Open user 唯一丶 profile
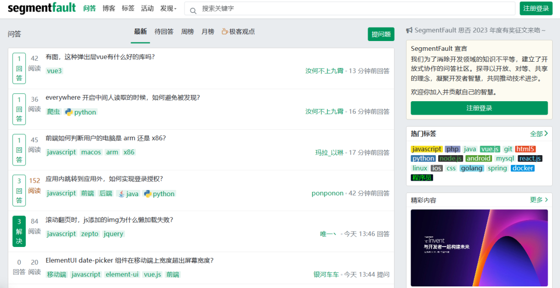The height and width of the screenshot is (288, 560). pos(329,234)
